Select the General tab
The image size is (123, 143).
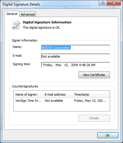tap(12, 14)
